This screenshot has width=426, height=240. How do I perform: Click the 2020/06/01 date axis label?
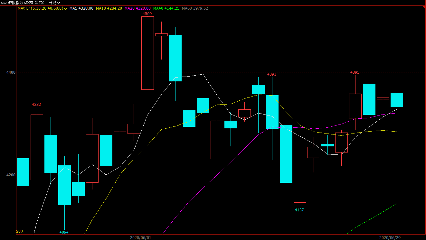point(140,238)
